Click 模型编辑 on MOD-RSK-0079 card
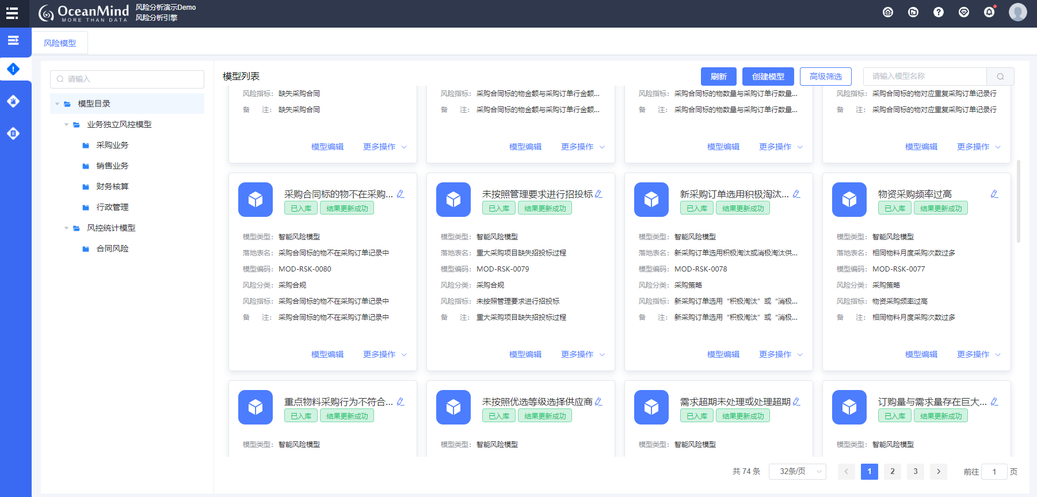The height and width of the screenshot is (497, 1037). point(525,354)
